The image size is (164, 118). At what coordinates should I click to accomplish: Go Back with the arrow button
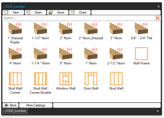tap(11, 105)
